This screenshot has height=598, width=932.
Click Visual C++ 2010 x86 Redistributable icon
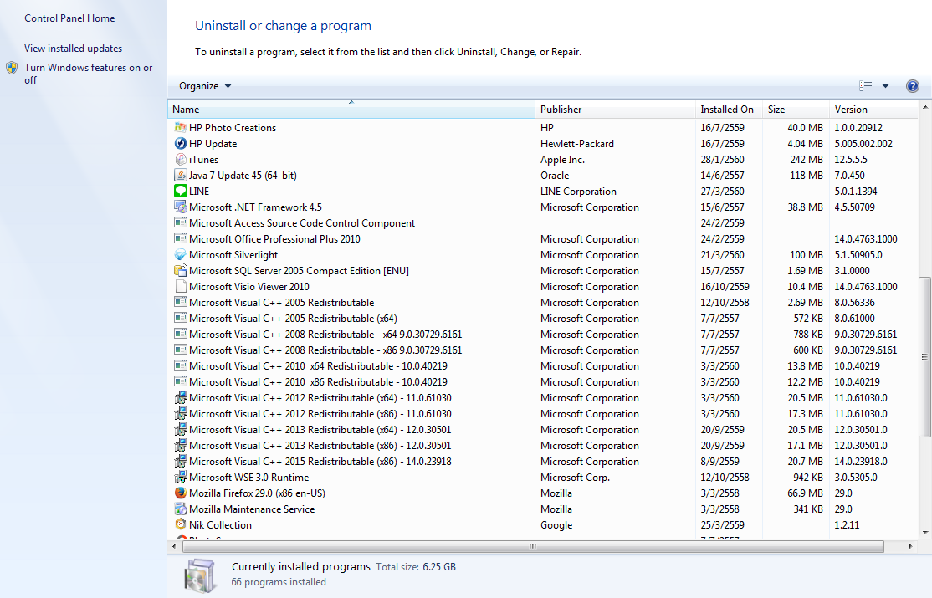180,381
